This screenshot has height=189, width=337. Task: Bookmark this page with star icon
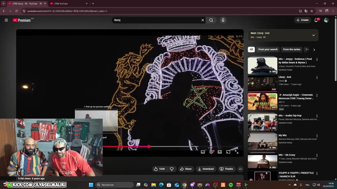pos(312,11)
